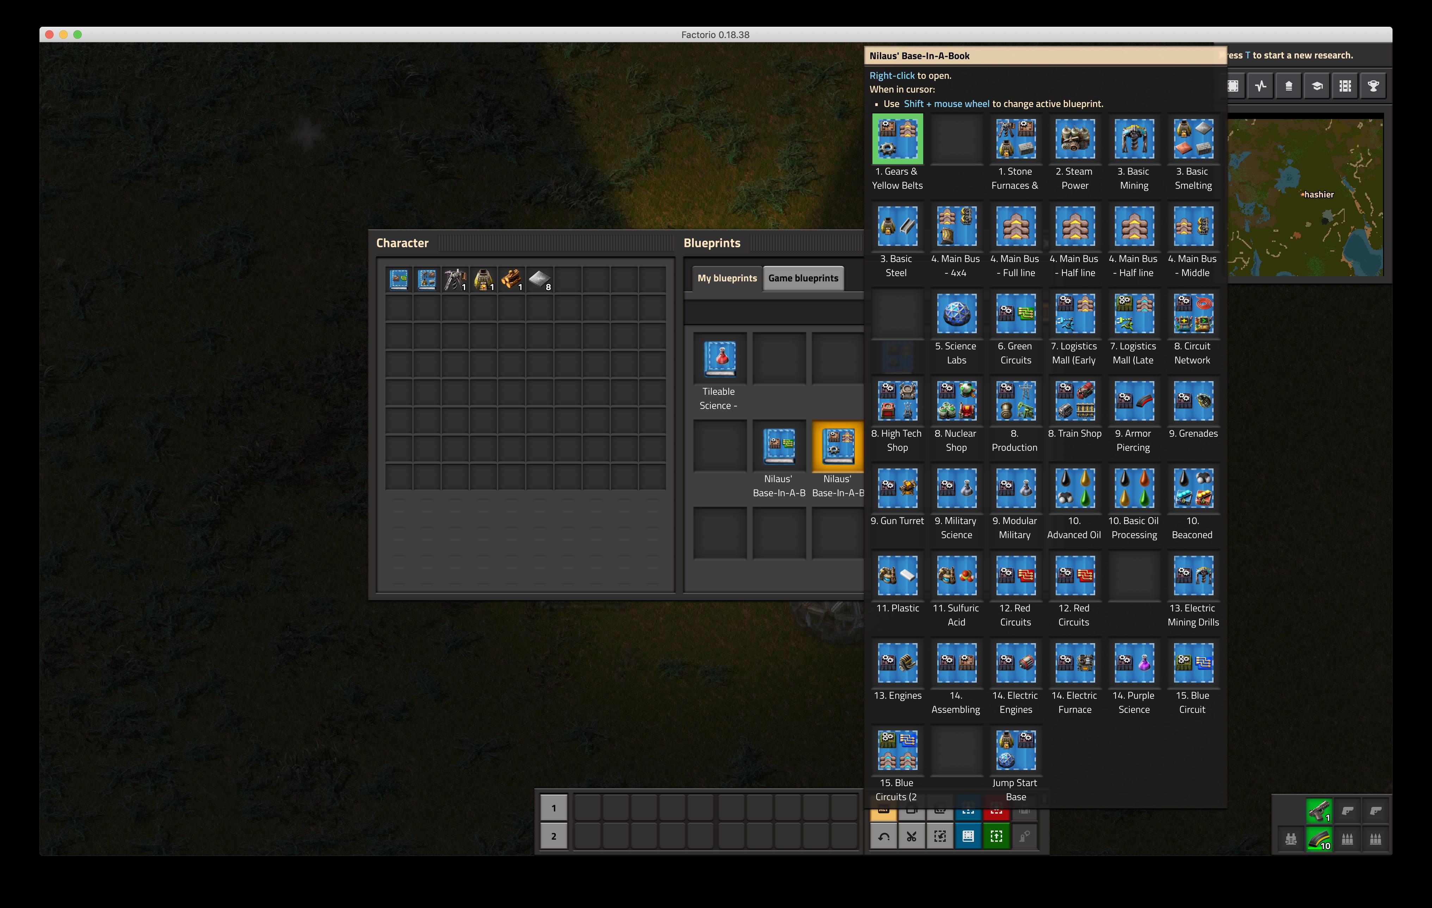Pick up the wood item in inventory
Screen dimensions: 1432x908
tap(511, 279)
